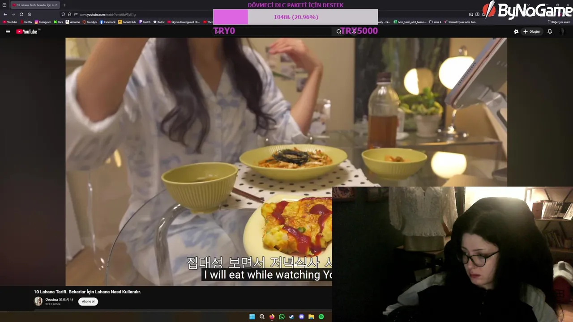
Task: Click the browser forward arrow
Action: [x=13, y=14]
